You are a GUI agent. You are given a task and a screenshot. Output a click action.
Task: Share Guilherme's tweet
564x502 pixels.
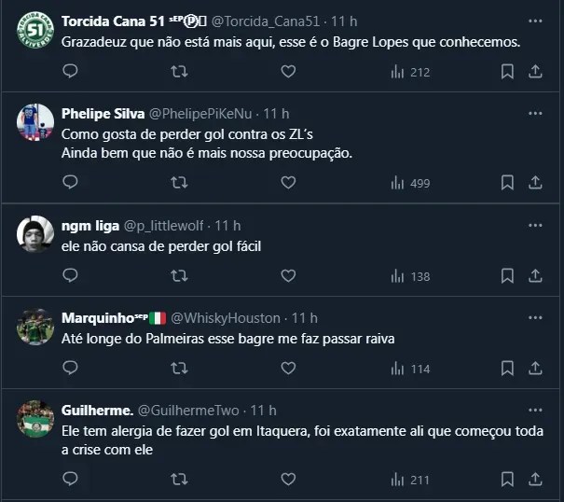(536, 480)
